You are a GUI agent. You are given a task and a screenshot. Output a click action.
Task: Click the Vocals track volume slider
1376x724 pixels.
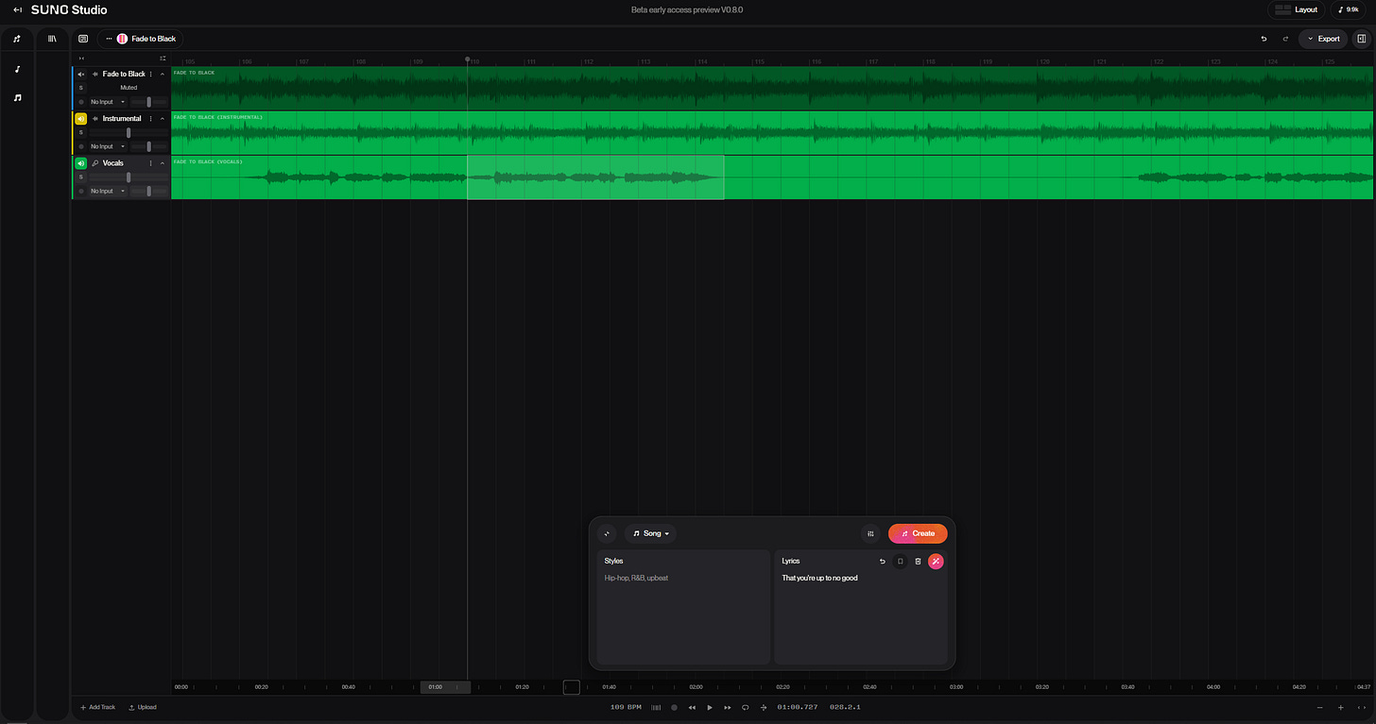[x=129, y=177]
